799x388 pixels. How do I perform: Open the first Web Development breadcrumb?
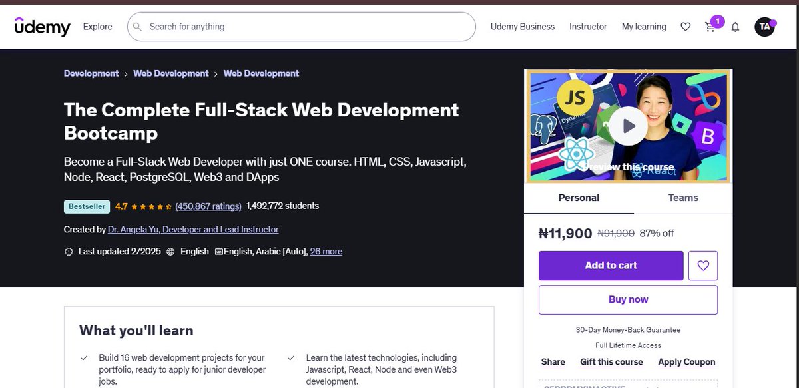coord(171,73)
